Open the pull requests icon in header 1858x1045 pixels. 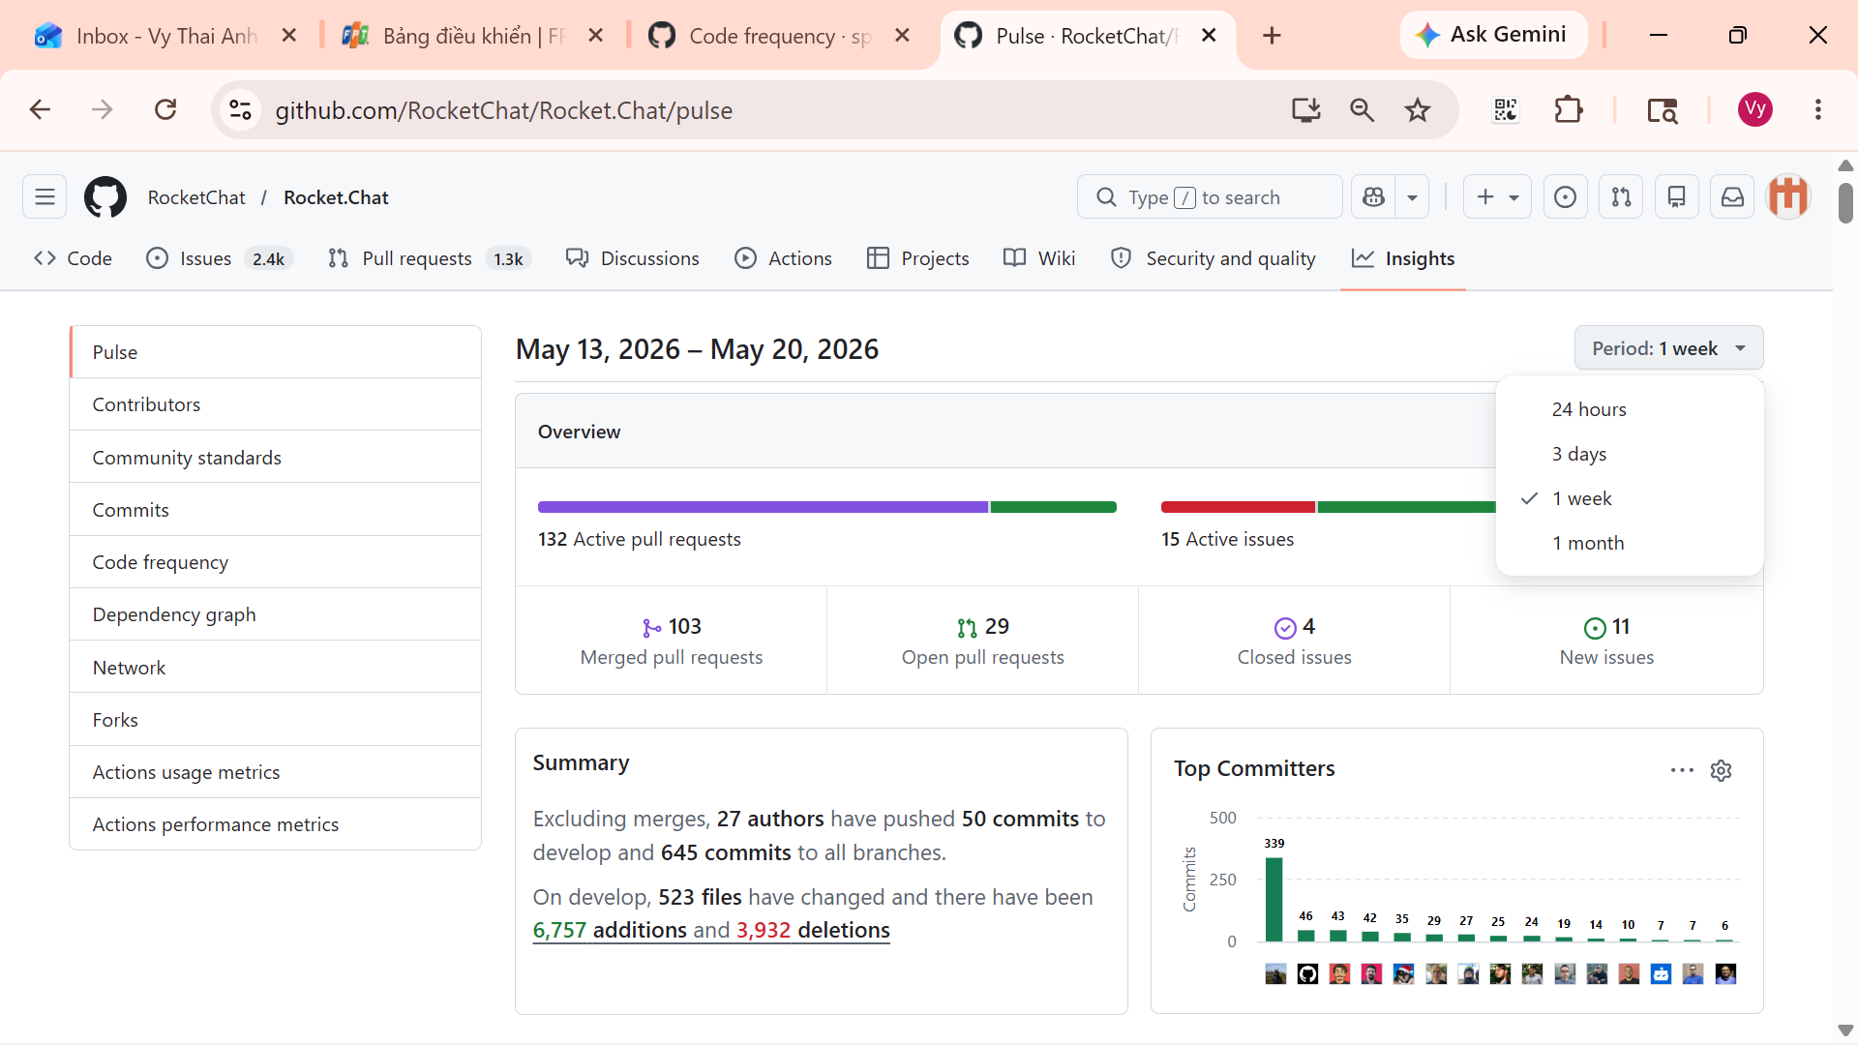(x=1621, y=197)
